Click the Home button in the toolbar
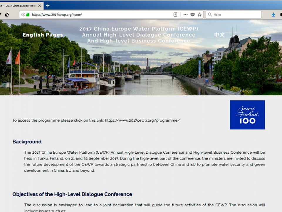Image resolution: width=282 pixels, height=212 pixels. pos(7,15)
